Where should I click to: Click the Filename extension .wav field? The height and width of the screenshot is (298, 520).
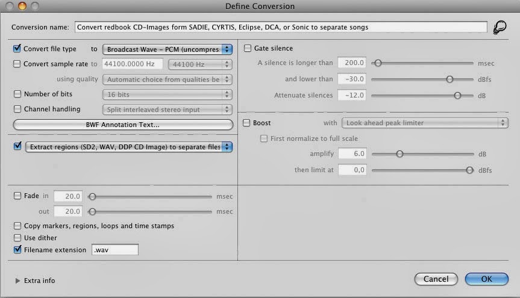click(114, 250)
